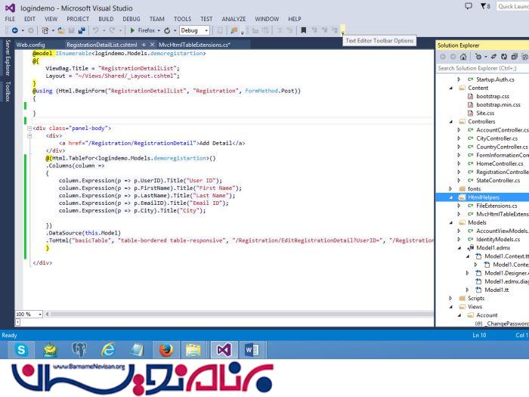Toggle pin on RegistrationDetailList.cshtml tab
The height and width of the screenshot is (397, 529).
click(143, 45)
